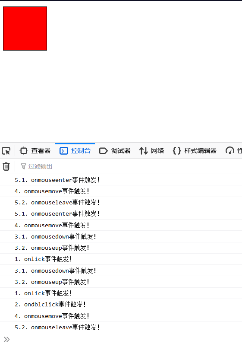Activate the element picker tool

pyautogui.click(x=6, y=151)
